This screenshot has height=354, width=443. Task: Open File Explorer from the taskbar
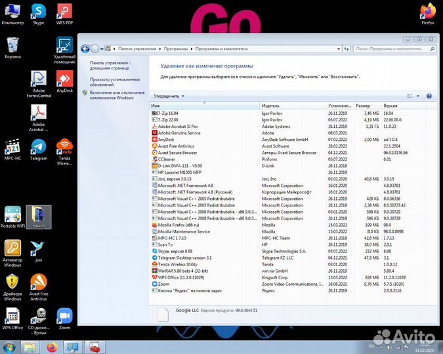[x=30, y=347]
